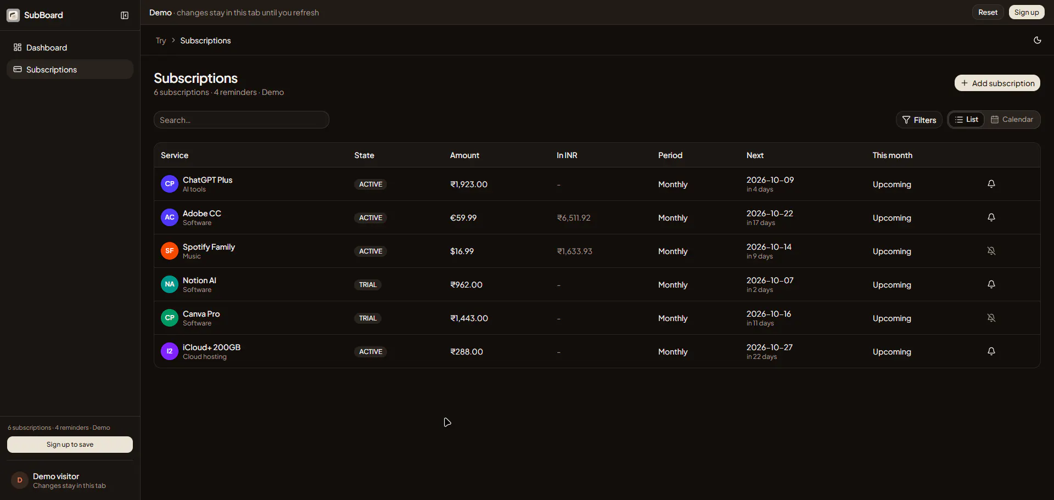Viewport: 1054px width, 500px height.
Task: Click the ChatGPT Plus avatar badge
Action: coord(170,184)
